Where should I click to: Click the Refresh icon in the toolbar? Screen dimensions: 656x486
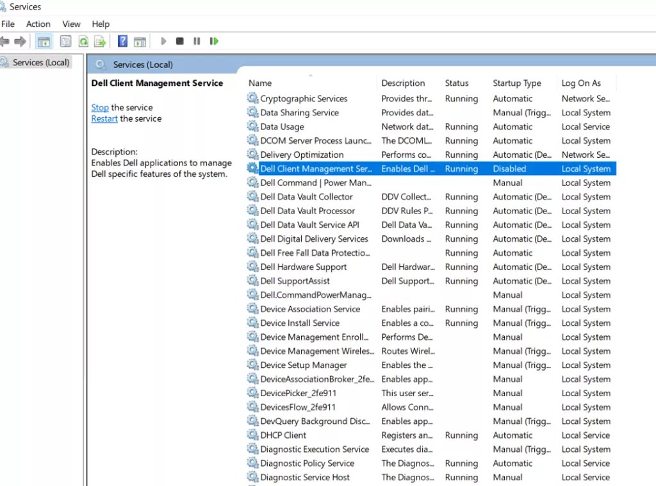point(83,41)
